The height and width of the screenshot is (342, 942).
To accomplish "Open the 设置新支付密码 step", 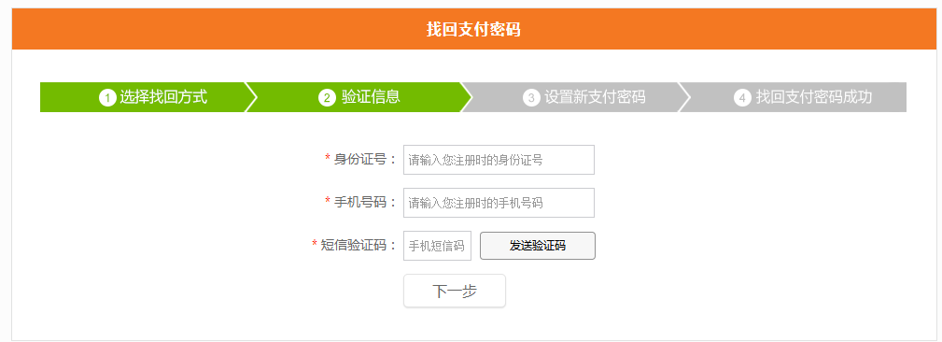I will [x=595, y=97].
